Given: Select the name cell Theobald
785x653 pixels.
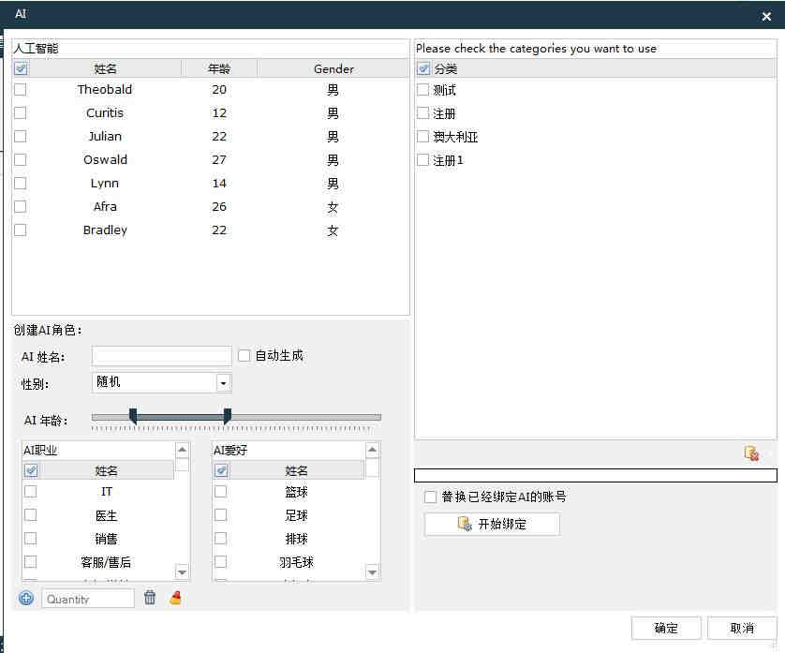Looking at the screenshot, I should click(105, 90).
